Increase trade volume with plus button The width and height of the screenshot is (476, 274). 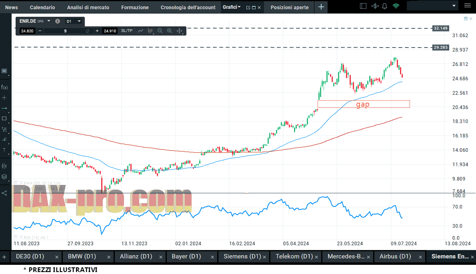(97, 31)
